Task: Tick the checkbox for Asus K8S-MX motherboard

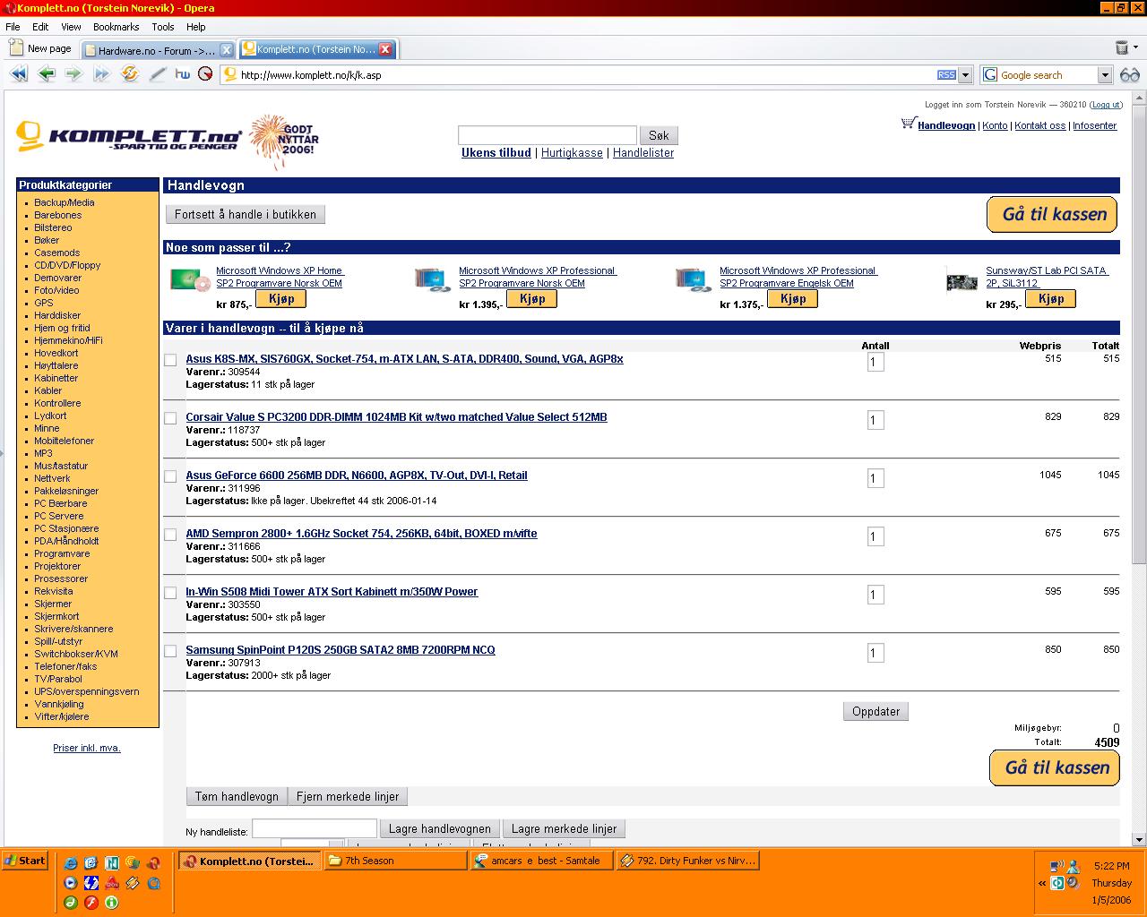Action: click(170, 360)
